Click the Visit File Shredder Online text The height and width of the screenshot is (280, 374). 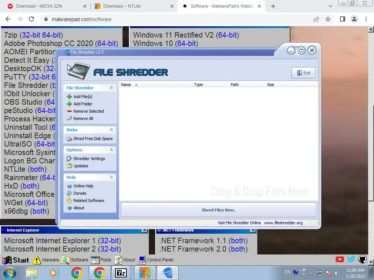[239, 223]
